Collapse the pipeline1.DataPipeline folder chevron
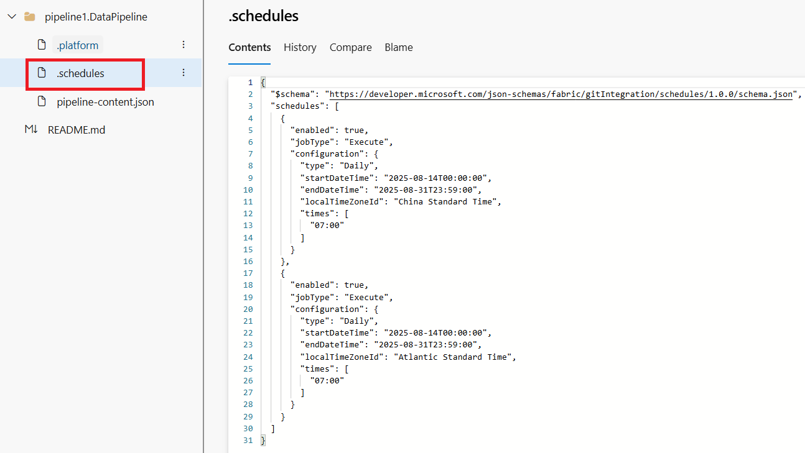 [12, 17]
